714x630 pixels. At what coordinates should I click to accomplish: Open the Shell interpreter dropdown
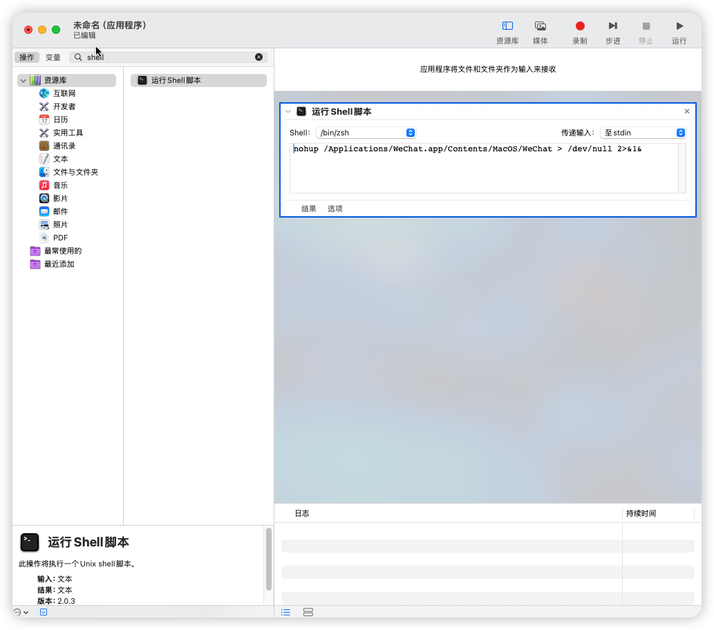pos(366,132)
